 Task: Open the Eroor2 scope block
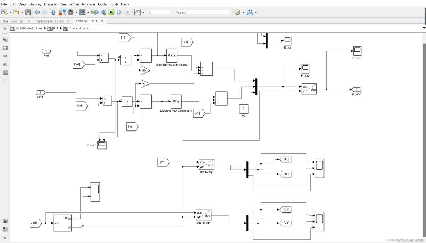305,69
